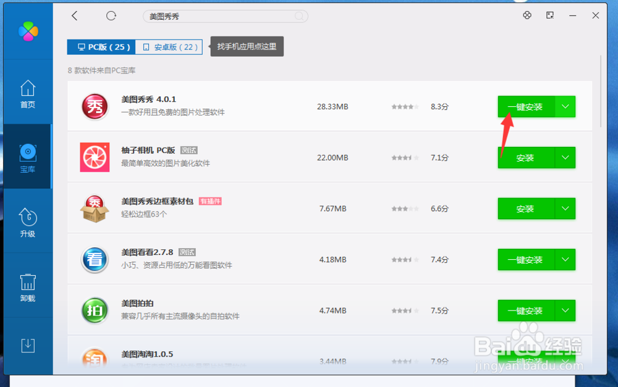Click the 有插件 tag on 边框素材包

click(210, 201)
